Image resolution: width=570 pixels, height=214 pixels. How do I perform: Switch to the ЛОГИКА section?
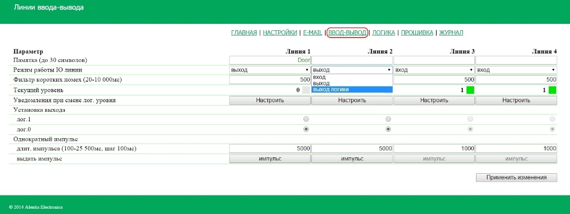[x=383, y=33]
